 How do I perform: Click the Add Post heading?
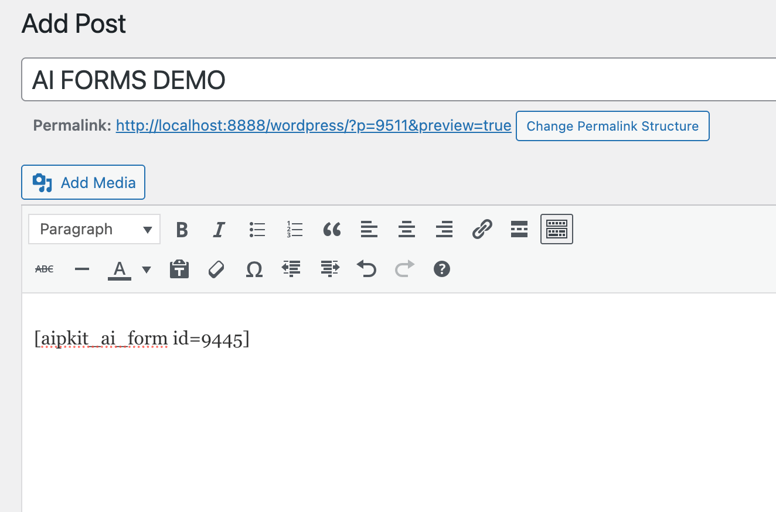pos(74,24)
